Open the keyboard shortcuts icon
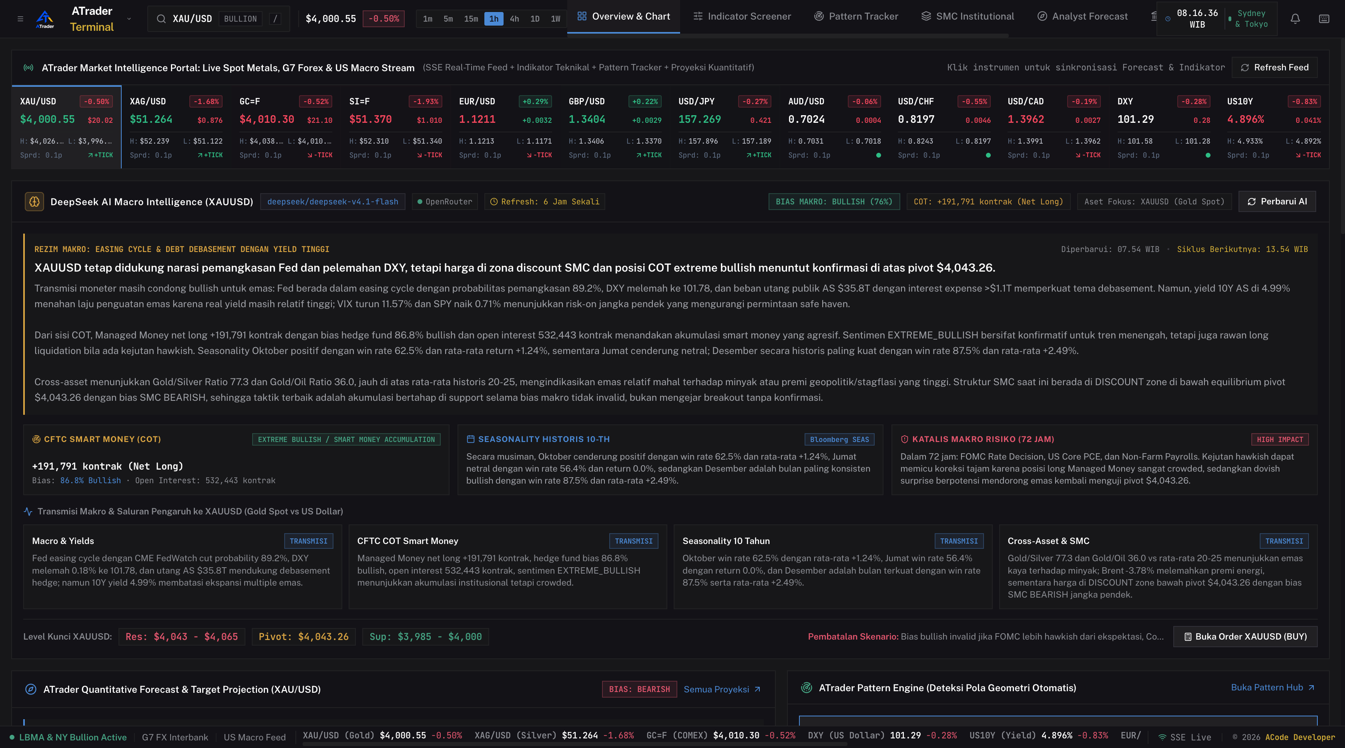Screen dimensions: 1345x748 pos(1324,19)
